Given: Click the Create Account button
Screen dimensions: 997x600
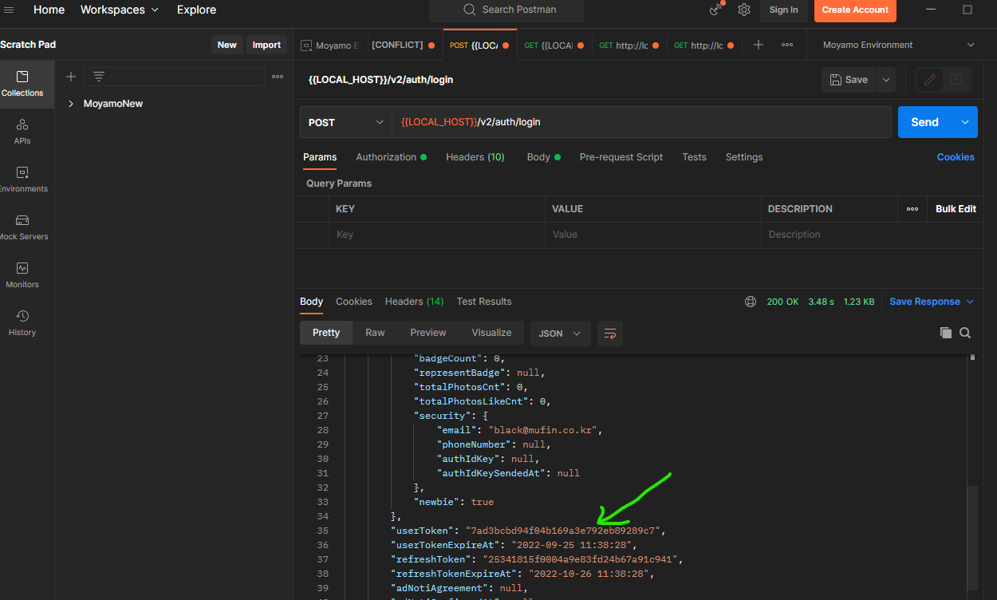Looking at the screenshot, I should pyautogui.click(x=855, y=10).
